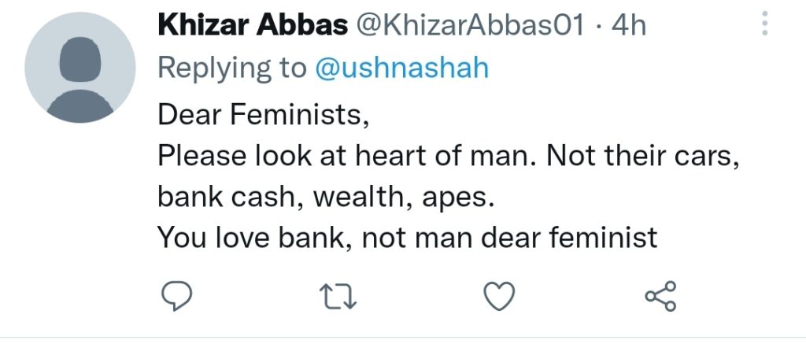The width and height of the screenshot is (806, 355).
Task: Open Khizar Abbas display name profile
Action: pyautogui.click(x=253, y=24)
